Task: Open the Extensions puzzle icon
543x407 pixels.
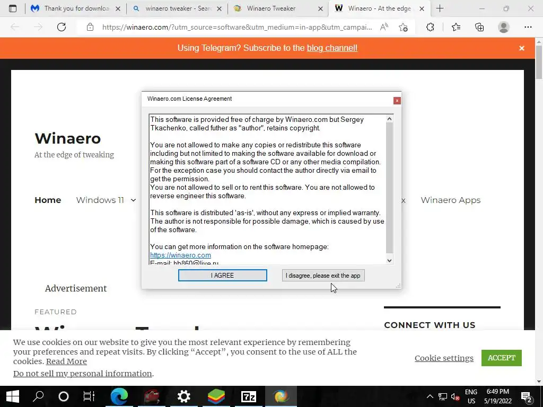Action: click(430, 27)
